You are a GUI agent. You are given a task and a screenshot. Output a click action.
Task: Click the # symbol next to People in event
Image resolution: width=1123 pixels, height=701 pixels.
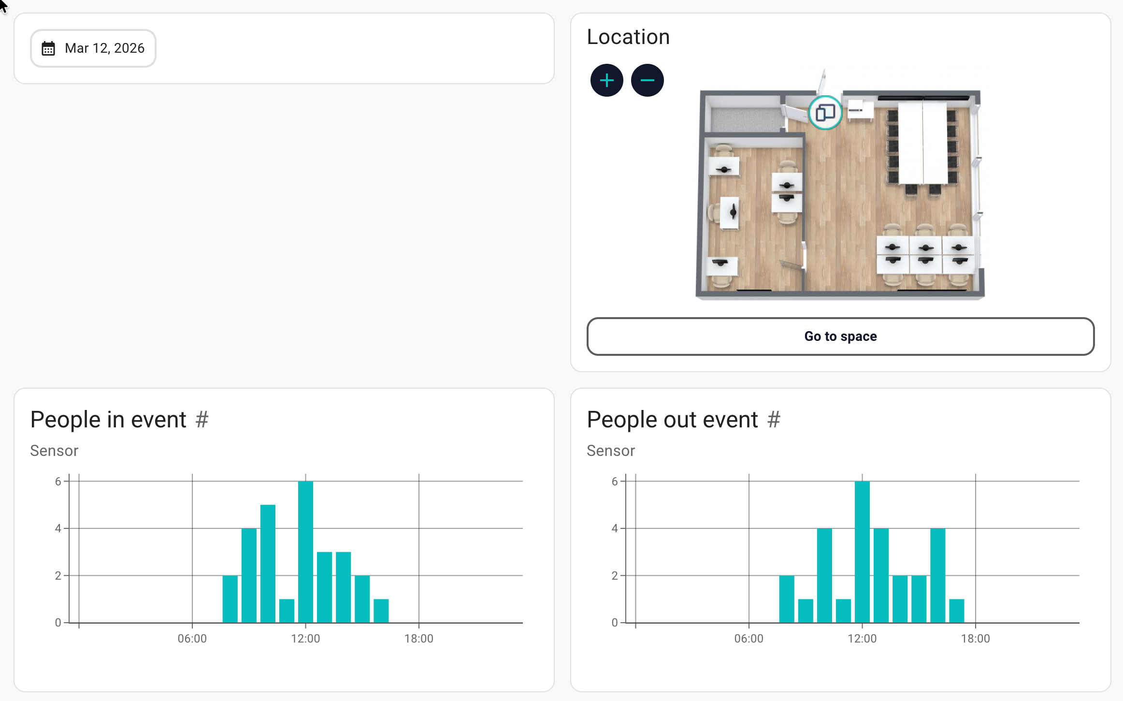point(202,420)
